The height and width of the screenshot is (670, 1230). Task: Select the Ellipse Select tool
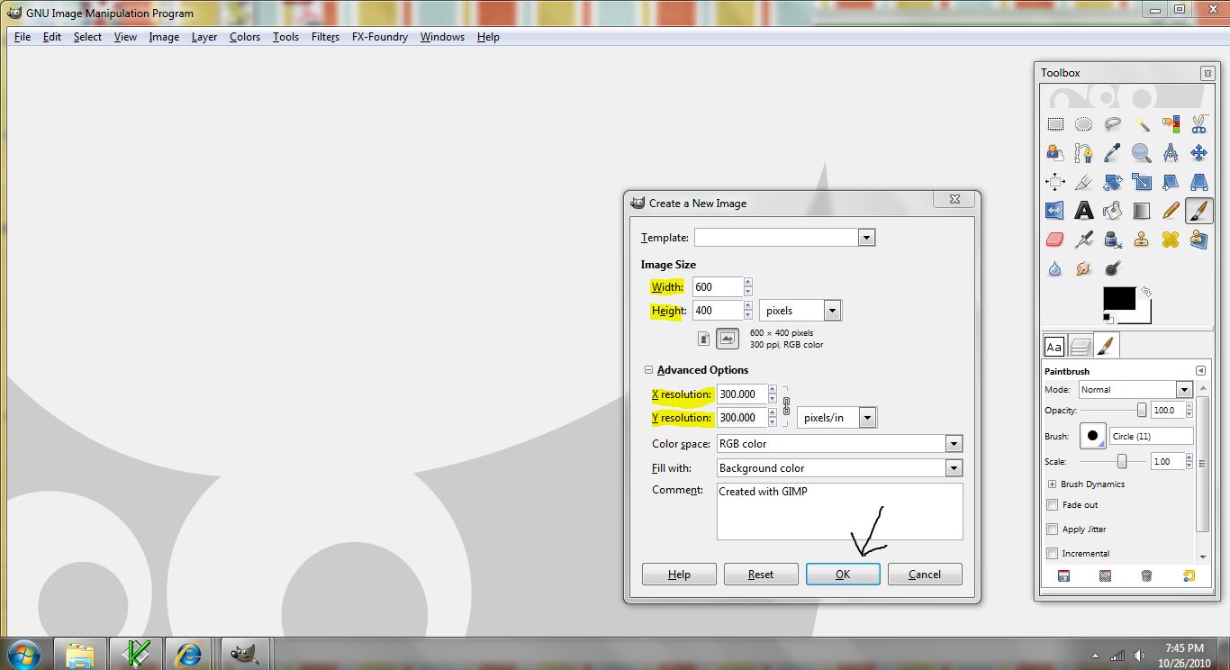click(x=1084, y=124)
